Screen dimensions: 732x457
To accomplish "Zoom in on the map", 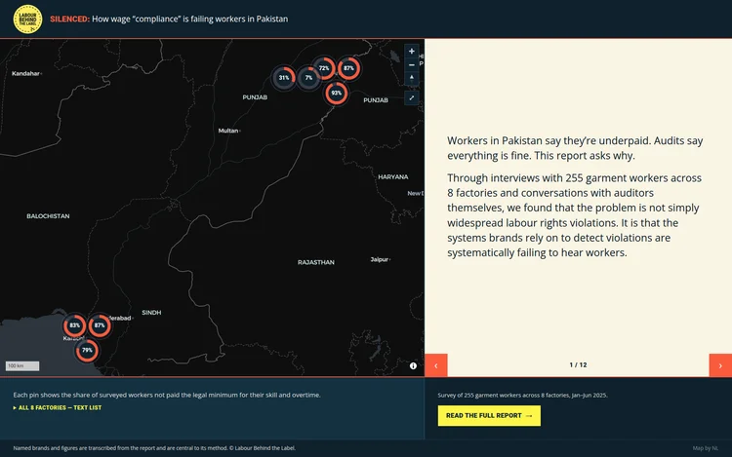I will [411, 52].
